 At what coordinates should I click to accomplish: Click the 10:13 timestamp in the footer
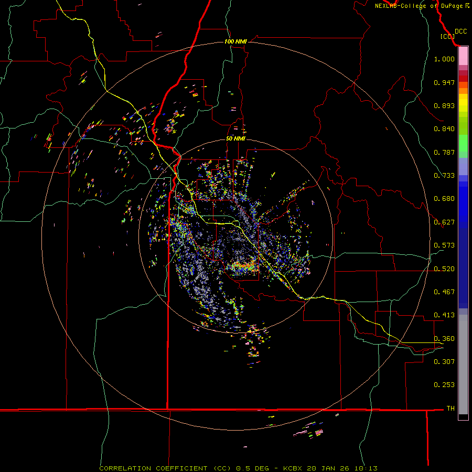coord(367,468)
